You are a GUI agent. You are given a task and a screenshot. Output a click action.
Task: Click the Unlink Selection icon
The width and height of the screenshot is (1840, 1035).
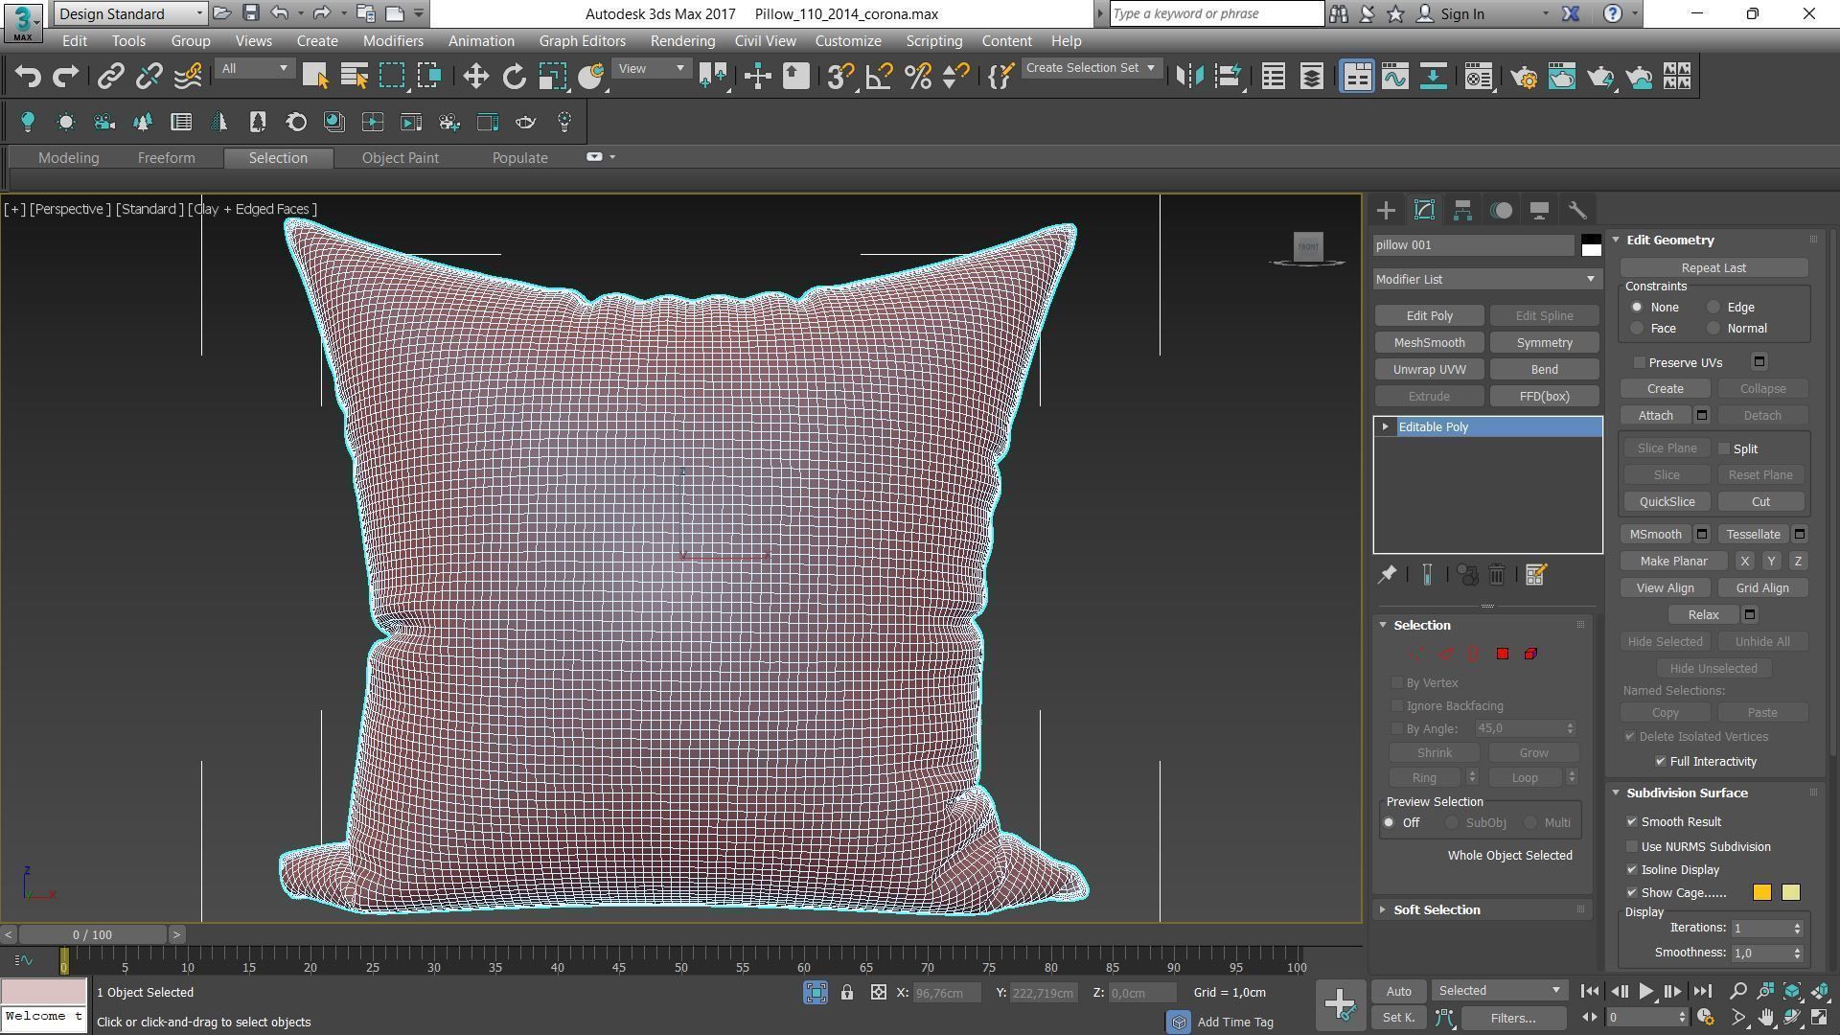tap(149, 77)
